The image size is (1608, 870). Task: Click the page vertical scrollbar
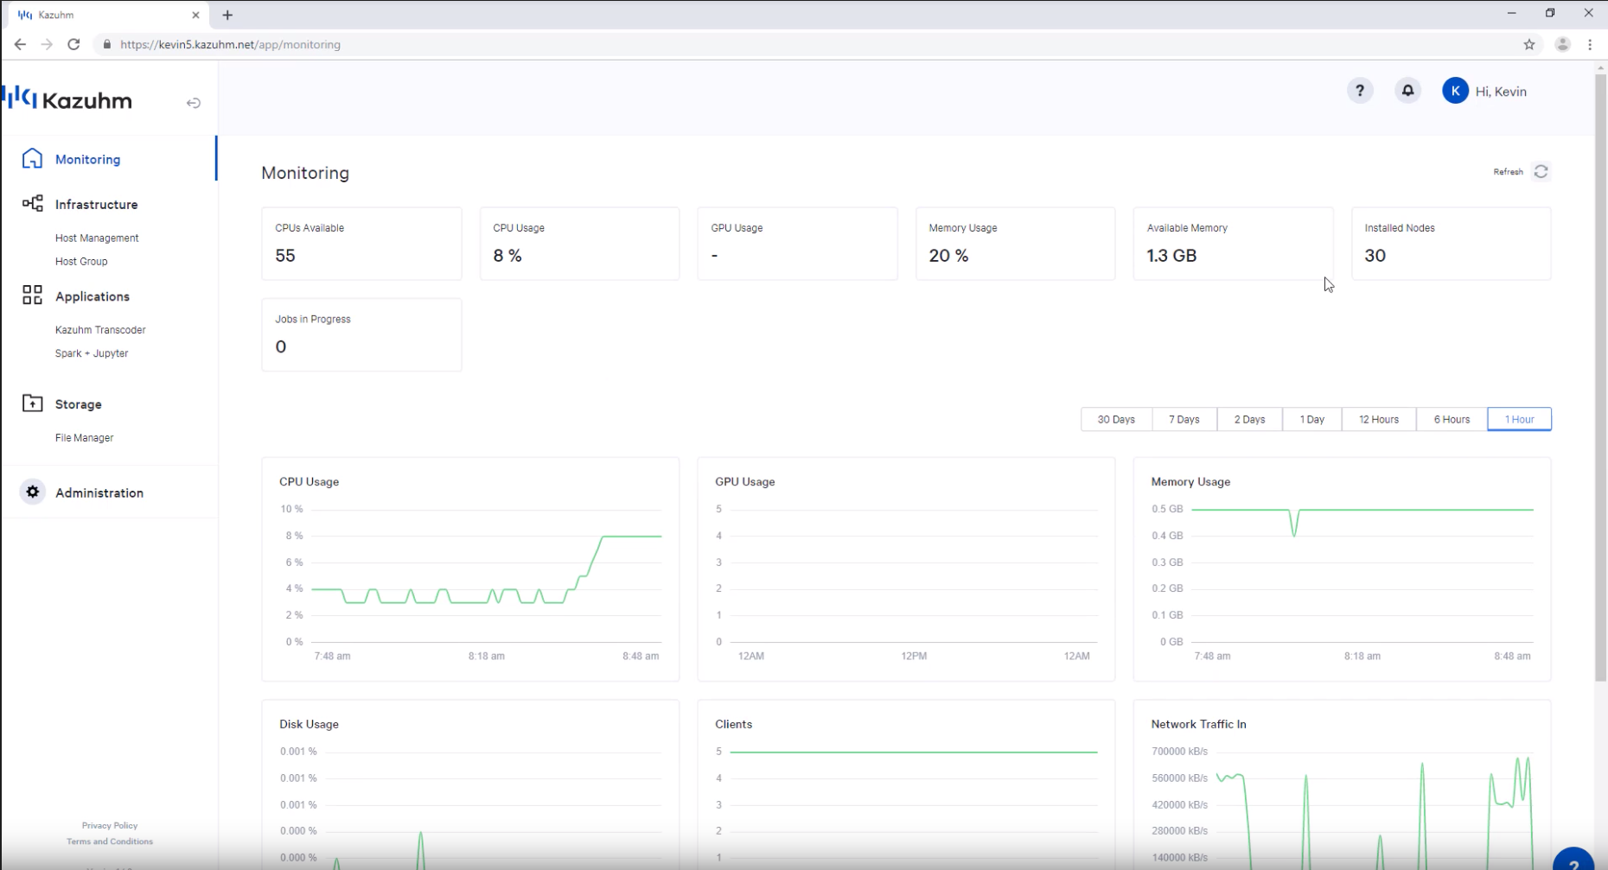1600,371
